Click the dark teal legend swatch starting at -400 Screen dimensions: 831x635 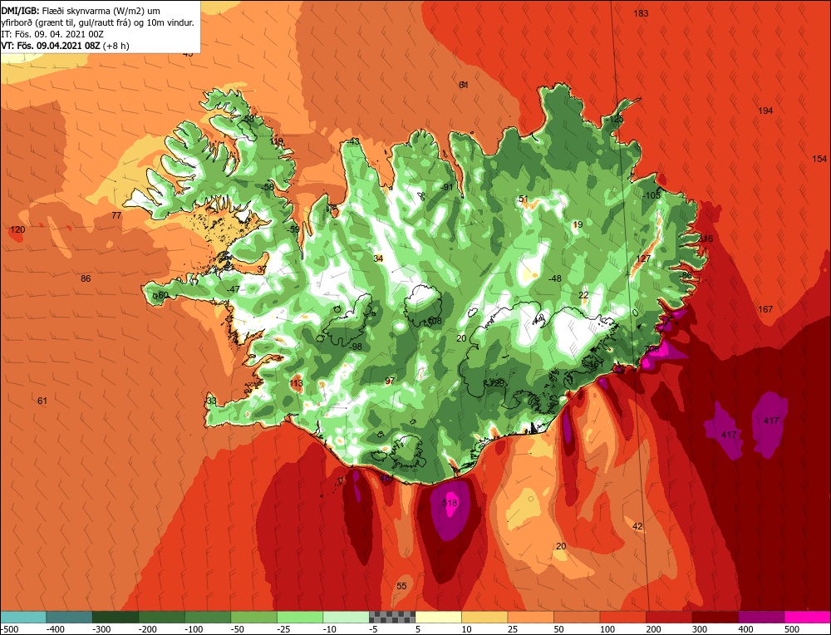coord(70,617)
